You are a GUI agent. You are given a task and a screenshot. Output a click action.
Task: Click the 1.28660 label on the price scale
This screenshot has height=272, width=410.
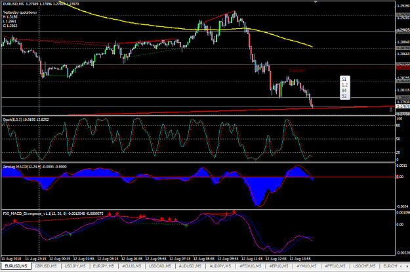coord(403,54)
